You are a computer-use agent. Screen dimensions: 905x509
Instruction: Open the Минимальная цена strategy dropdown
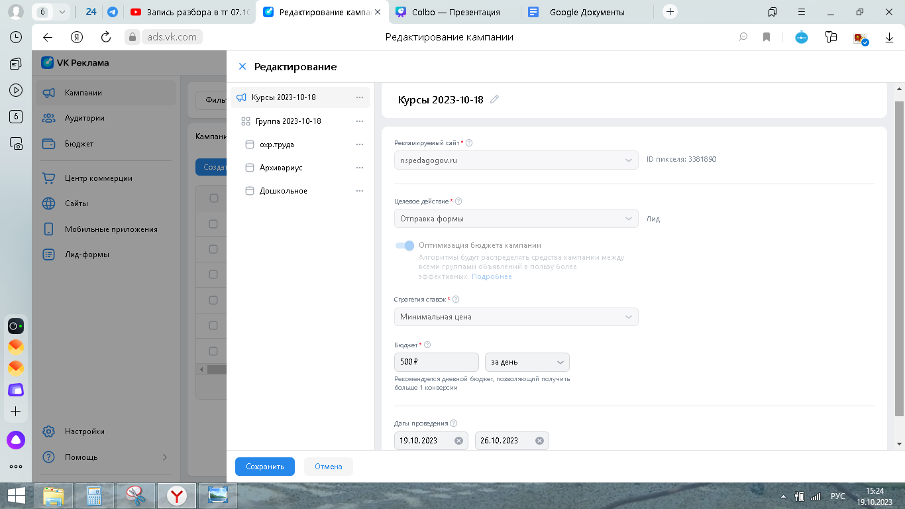(515, 317)
